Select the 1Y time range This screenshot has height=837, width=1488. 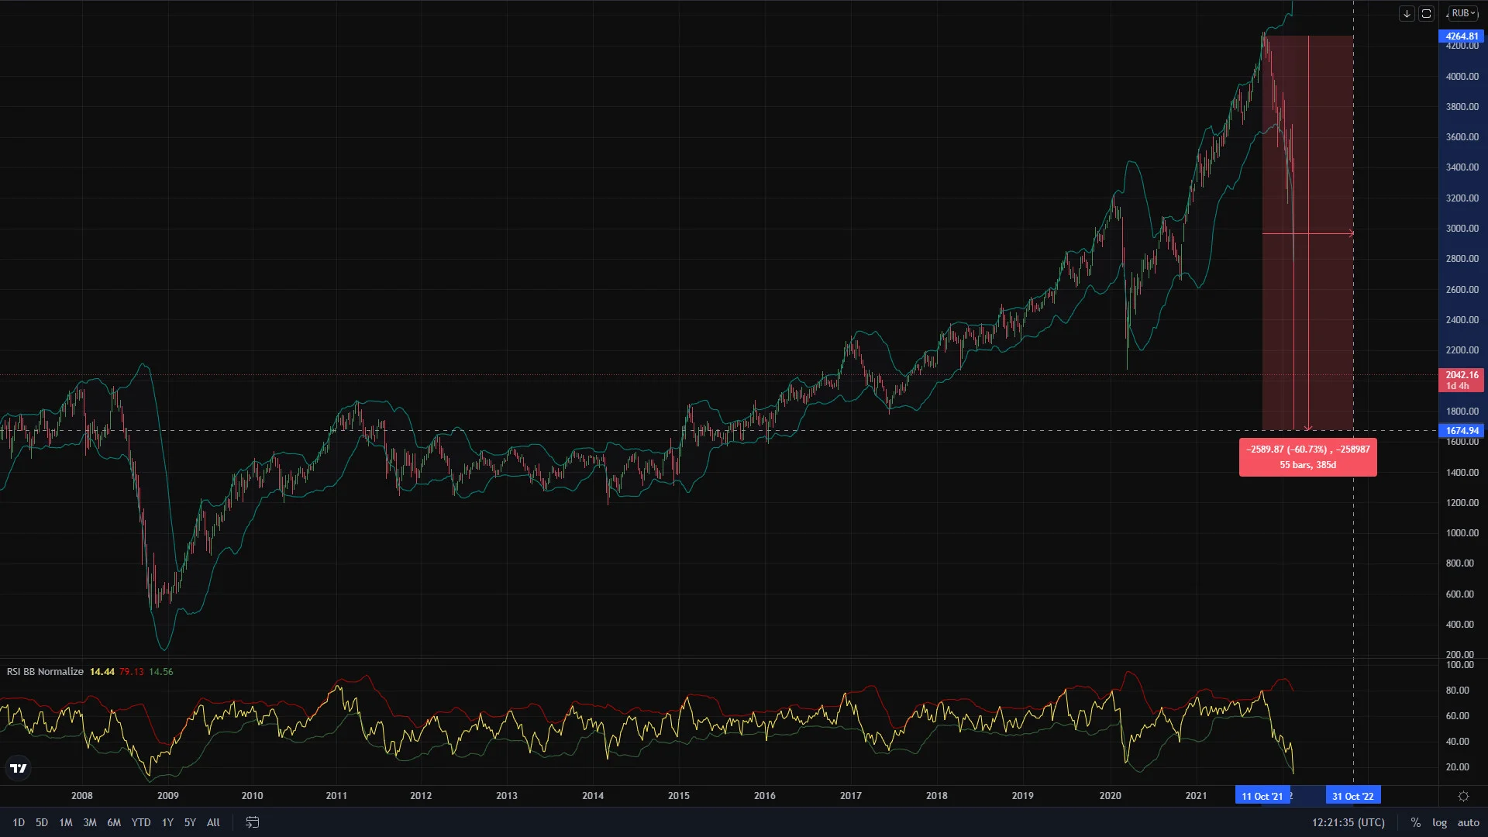(x=167, y=822)
